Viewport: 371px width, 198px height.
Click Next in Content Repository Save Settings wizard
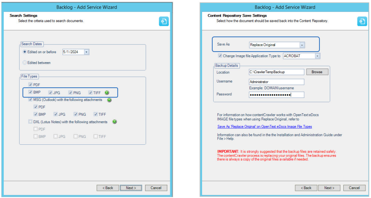329,188
